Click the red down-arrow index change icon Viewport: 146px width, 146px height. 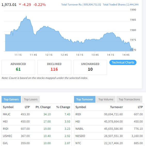point(20,4)
